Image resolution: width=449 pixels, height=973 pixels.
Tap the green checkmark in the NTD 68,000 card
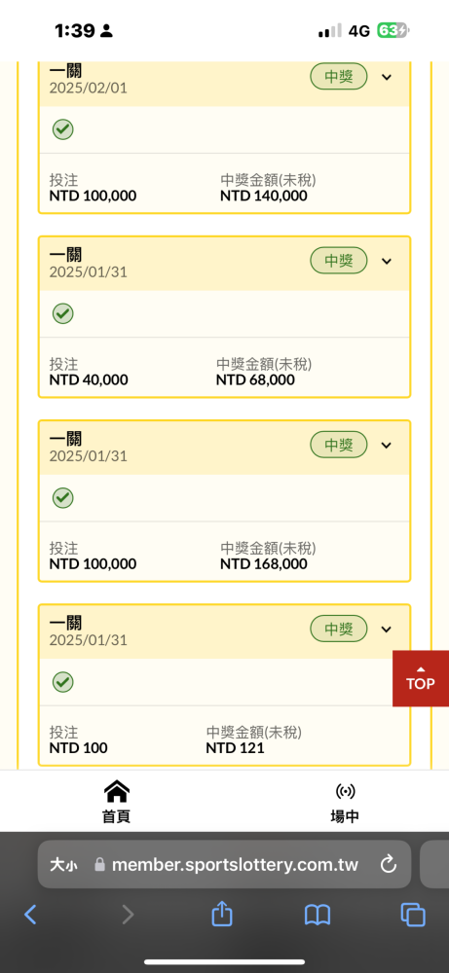point(62,313)
